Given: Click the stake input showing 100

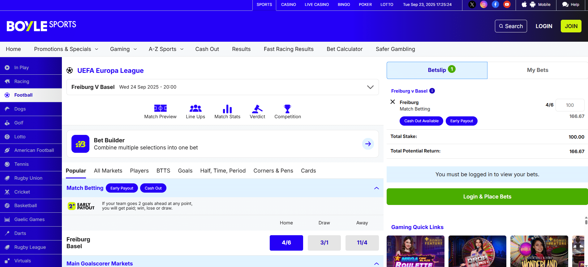Looking at the screenshot, I should 570,105.
